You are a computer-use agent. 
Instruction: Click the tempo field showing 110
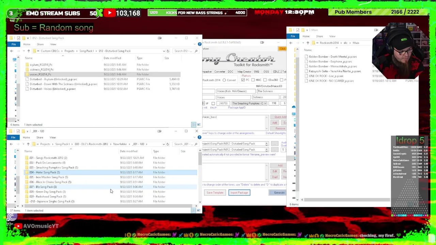274,103
